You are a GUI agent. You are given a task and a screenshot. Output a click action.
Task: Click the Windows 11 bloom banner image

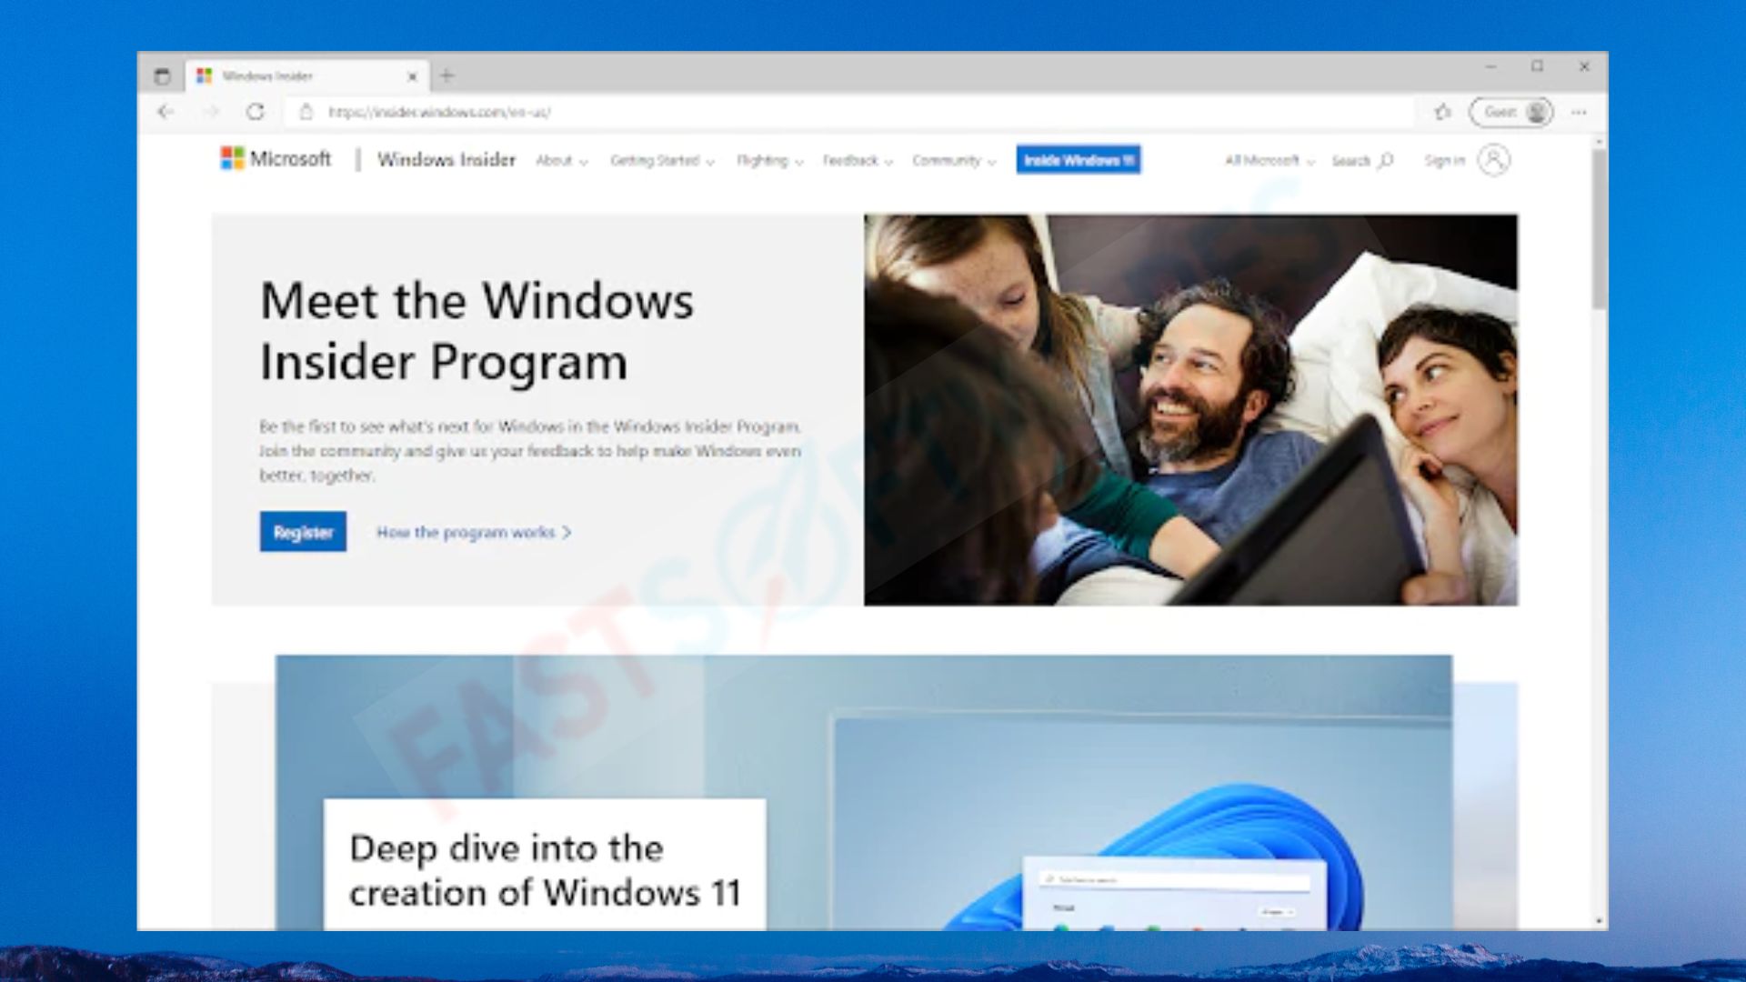point(864,793)
